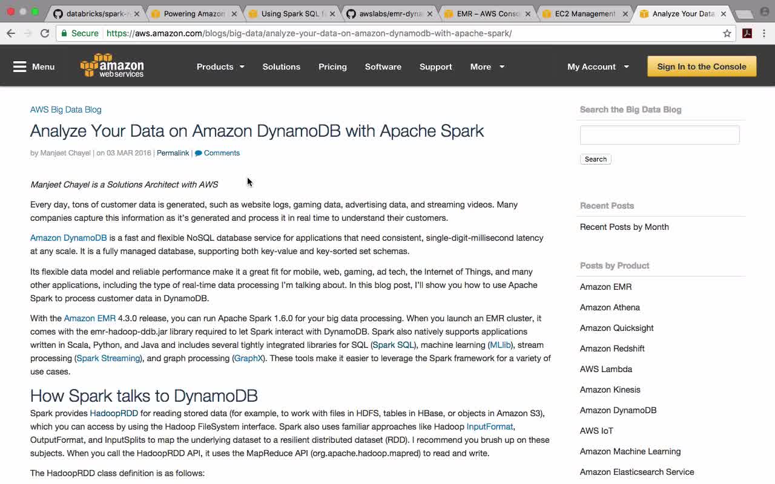Open Amazon EMR link in article paragraph

[x=90, y=318]
